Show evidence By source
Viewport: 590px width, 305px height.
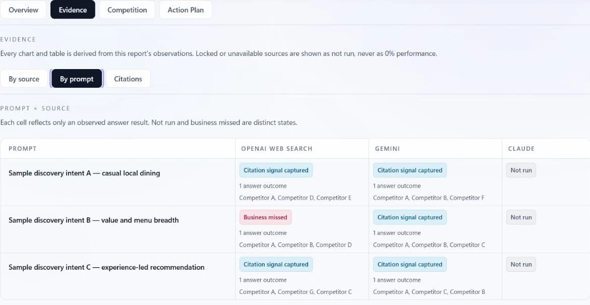[24, 79]
